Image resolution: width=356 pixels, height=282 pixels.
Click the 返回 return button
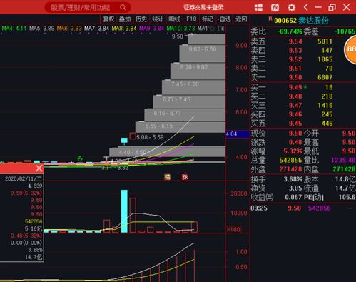(241, 19)
